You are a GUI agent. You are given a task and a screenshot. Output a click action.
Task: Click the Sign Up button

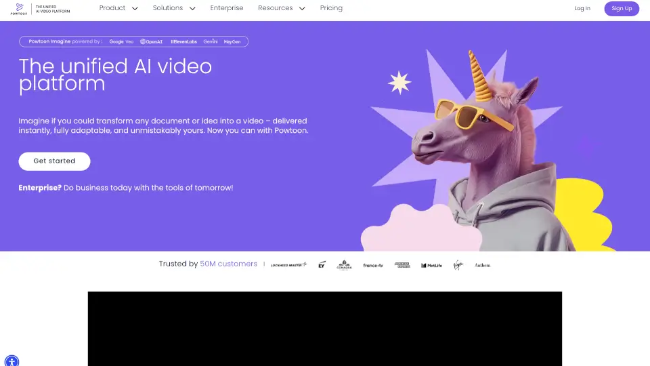622,8
